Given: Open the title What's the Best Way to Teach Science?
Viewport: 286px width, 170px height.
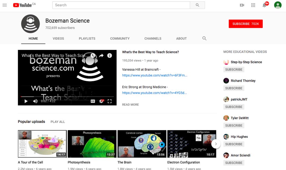Looking at the screenshot, I should (150, 52).
